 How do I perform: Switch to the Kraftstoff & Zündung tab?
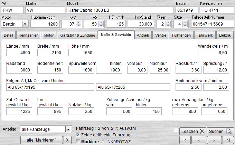coord(77,35)
